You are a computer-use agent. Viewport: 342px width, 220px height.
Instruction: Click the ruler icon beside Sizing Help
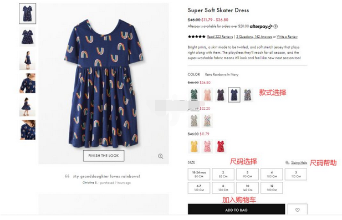[287, 162]
